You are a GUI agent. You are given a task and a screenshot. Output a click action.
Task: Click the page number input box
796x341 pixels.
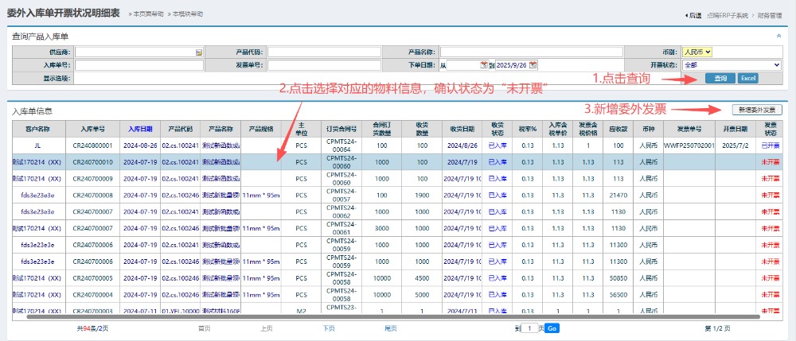pyautogui.click(x=532, y=328)
